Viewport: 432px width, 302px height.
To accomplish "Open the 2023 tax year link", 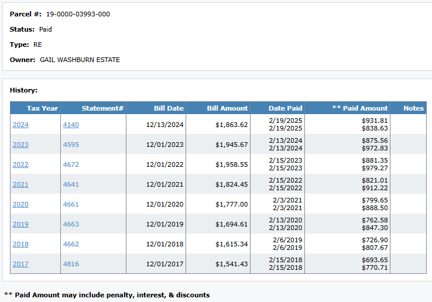I will coord(20,145).
